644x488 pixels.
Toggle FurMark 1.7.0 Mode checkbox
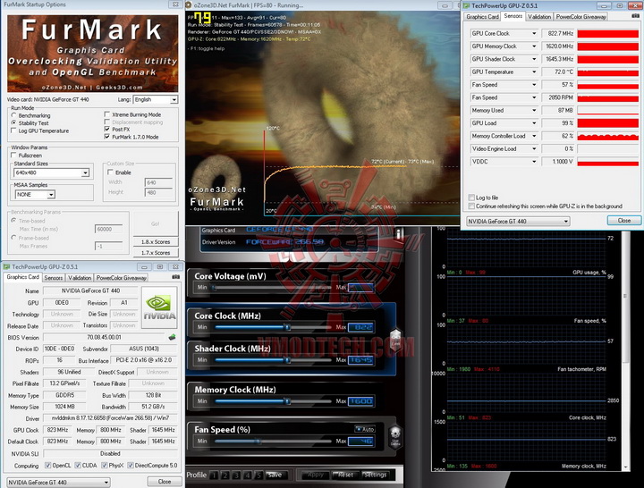click(107, 137)
